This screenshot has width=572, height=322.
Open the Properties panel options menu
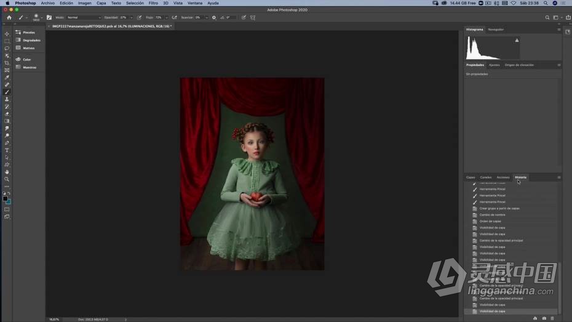pyautogui.click(x=559, y=65)
